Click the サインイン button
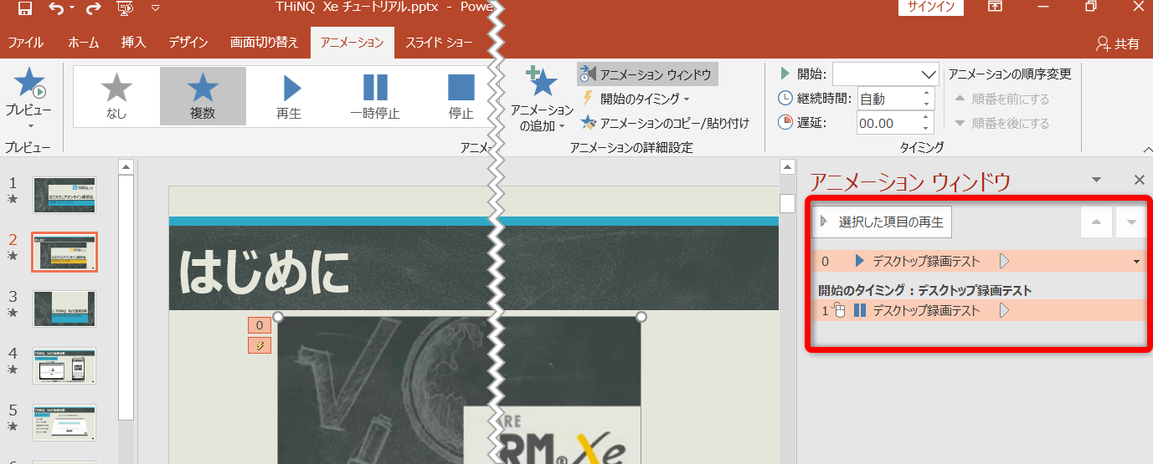The height and width of the screenshot is (464, 1153). (931, 8)
